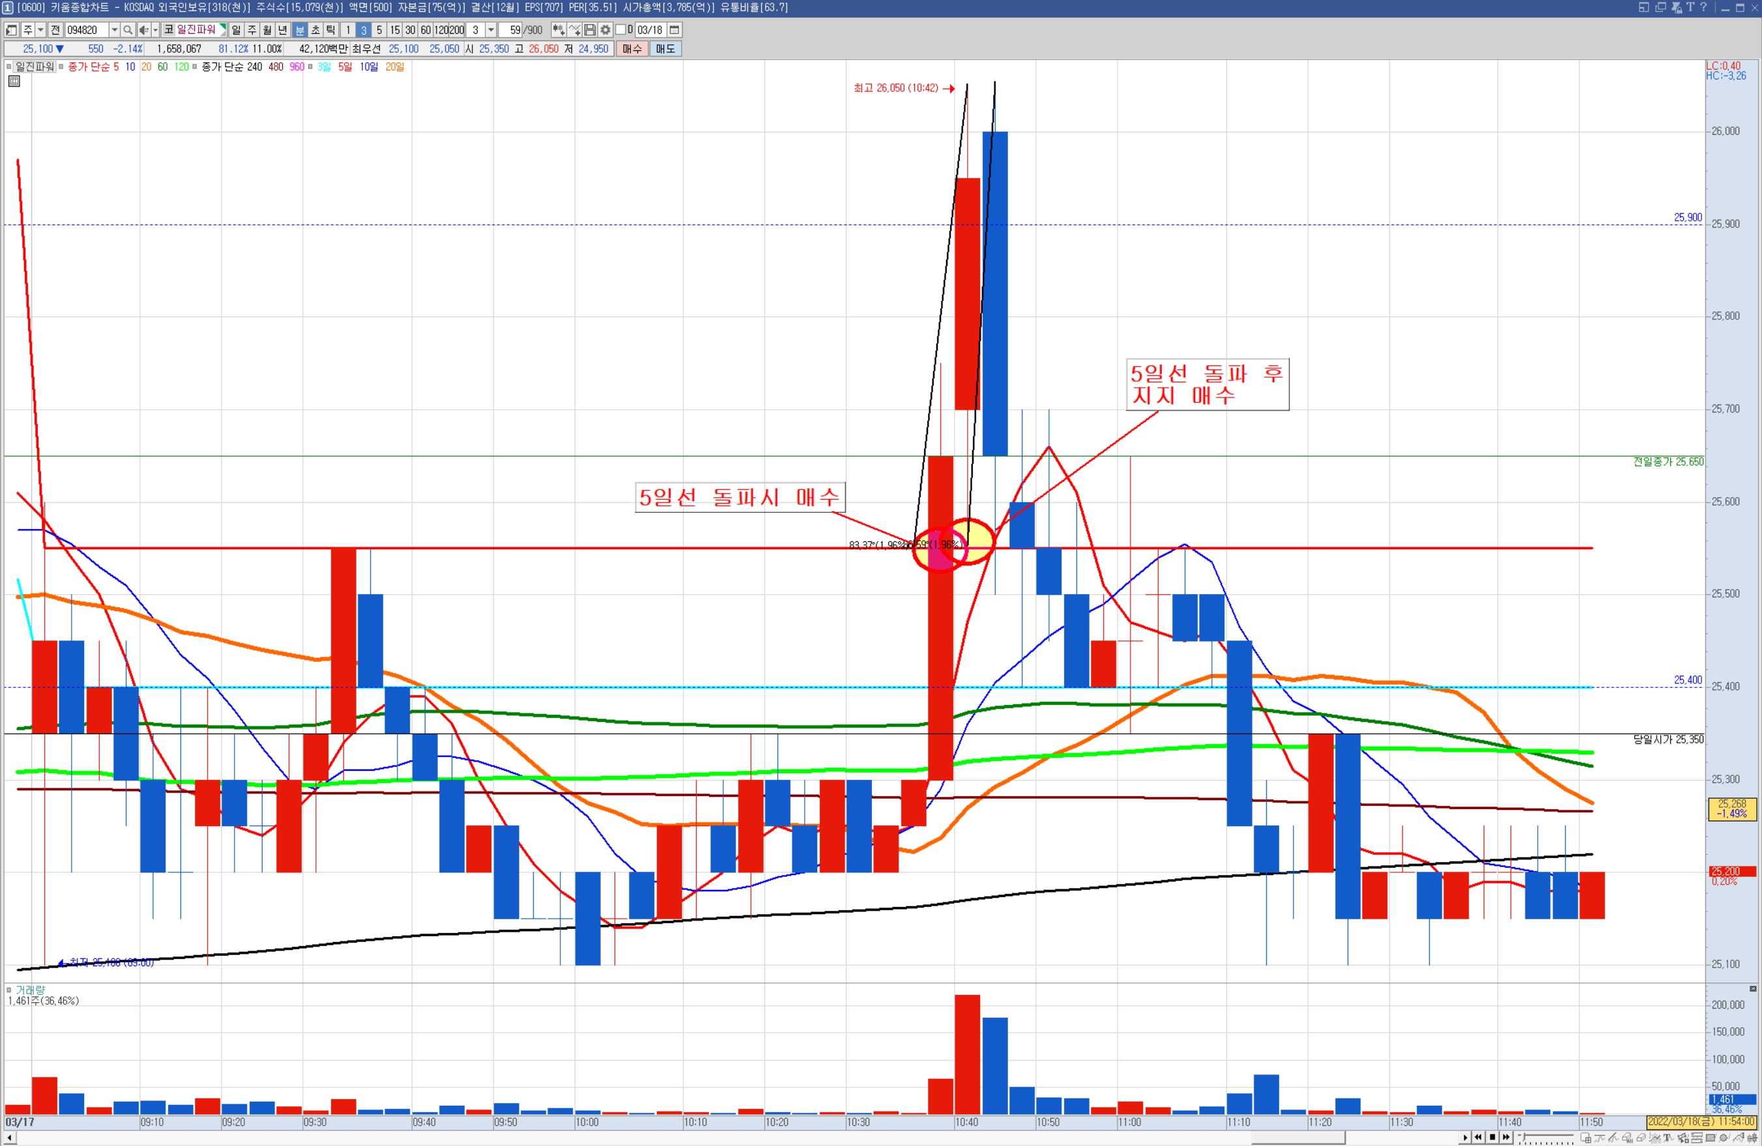Switch to the 일 daily period tab
Viewport: 1762px width, 1146px height.
236,31
